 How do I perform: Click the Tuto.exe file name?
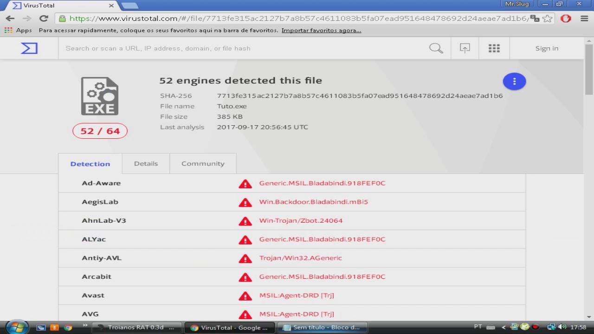point(232,106)
